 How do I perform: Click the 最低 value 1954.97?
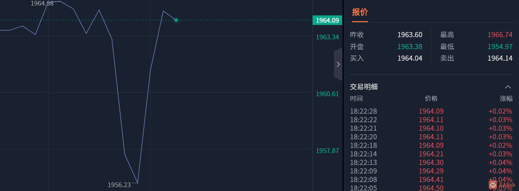500,47
